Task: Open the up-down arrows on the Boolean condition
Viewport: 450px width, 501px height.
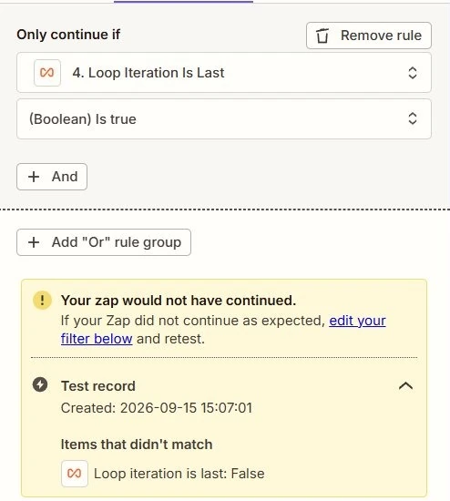Action: tap(413, 118)
